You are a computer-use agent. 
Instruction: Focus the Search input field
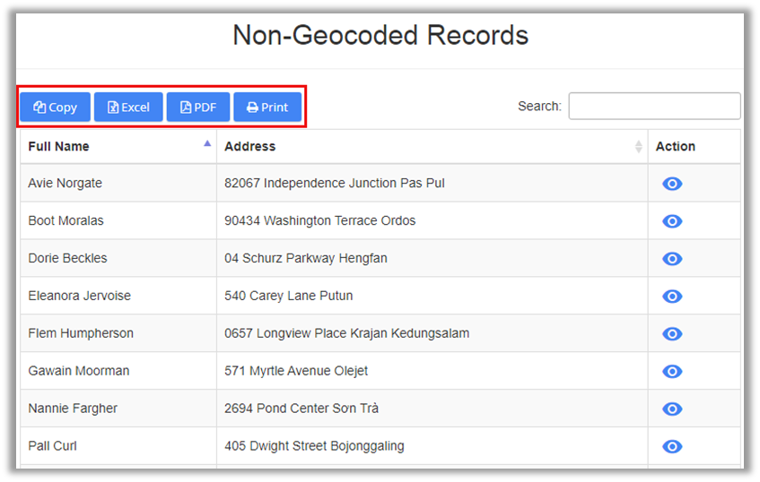tap(654, 106)
